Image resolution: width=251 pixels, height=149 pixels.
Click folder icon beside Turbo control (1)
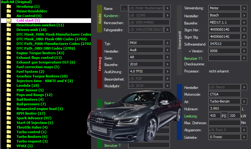click(x=9, y=132)
